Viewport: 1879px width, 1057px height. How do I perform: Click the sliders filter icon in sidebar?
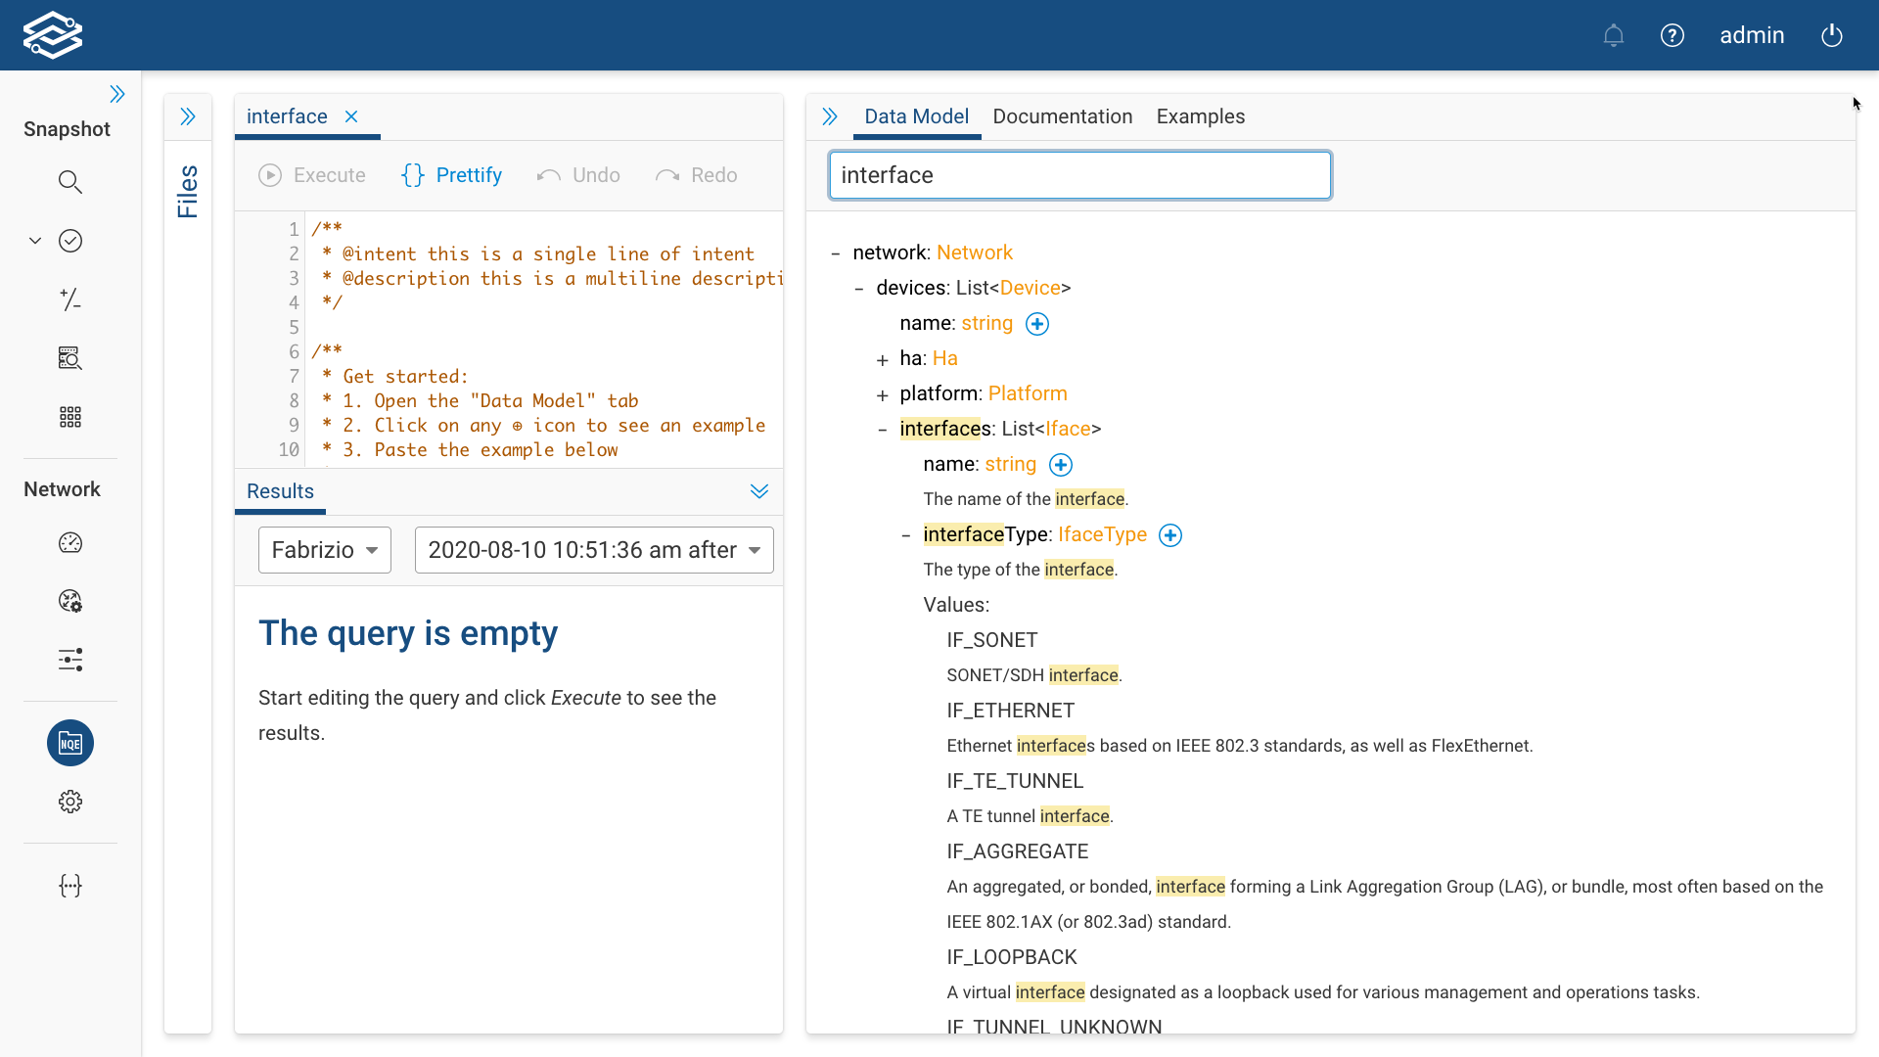tap(70, 660)
